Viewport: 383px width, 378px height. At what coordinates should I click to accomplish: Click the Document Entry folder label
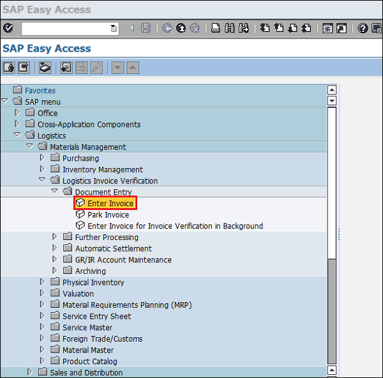(103, 192)
